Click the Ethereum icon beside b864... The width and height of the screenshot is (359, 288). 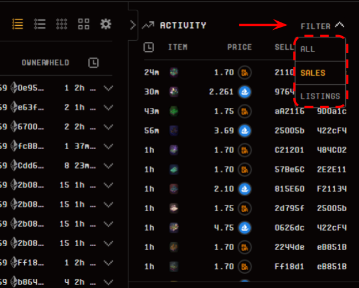[14, 282]
